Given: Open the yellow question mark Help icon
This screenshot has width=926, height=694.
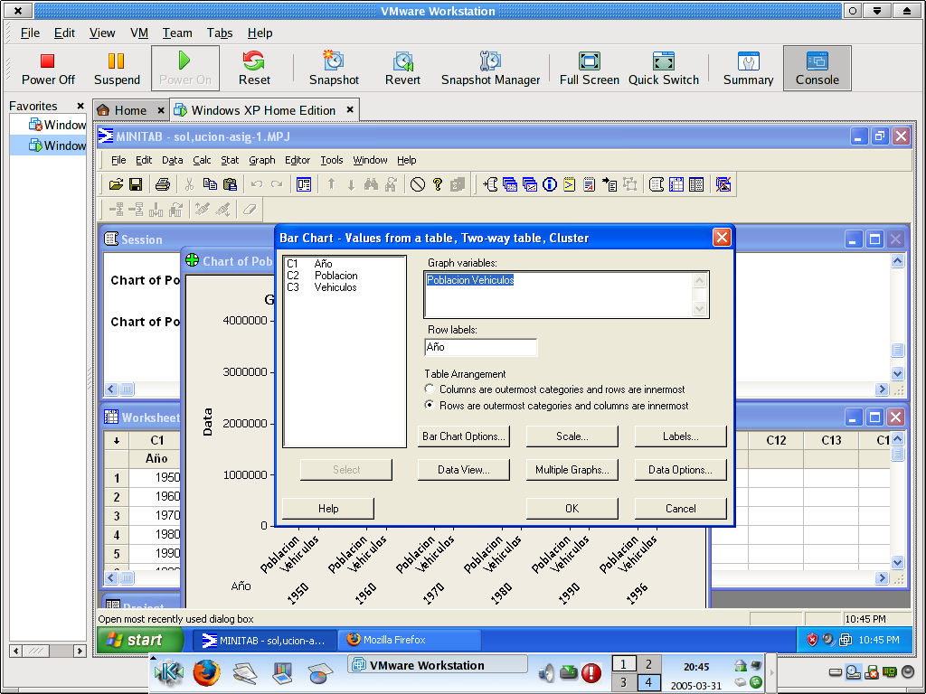Looking at the screenshot, I should coord(438,184).
